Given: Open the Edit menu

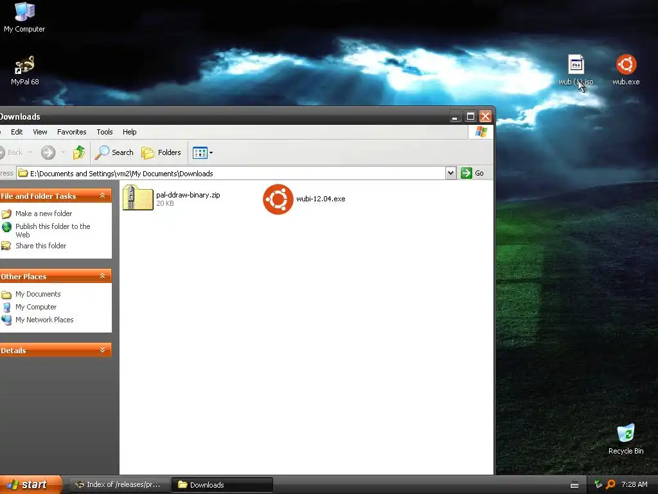Looking at the screenshot, I should click(17, 132).
